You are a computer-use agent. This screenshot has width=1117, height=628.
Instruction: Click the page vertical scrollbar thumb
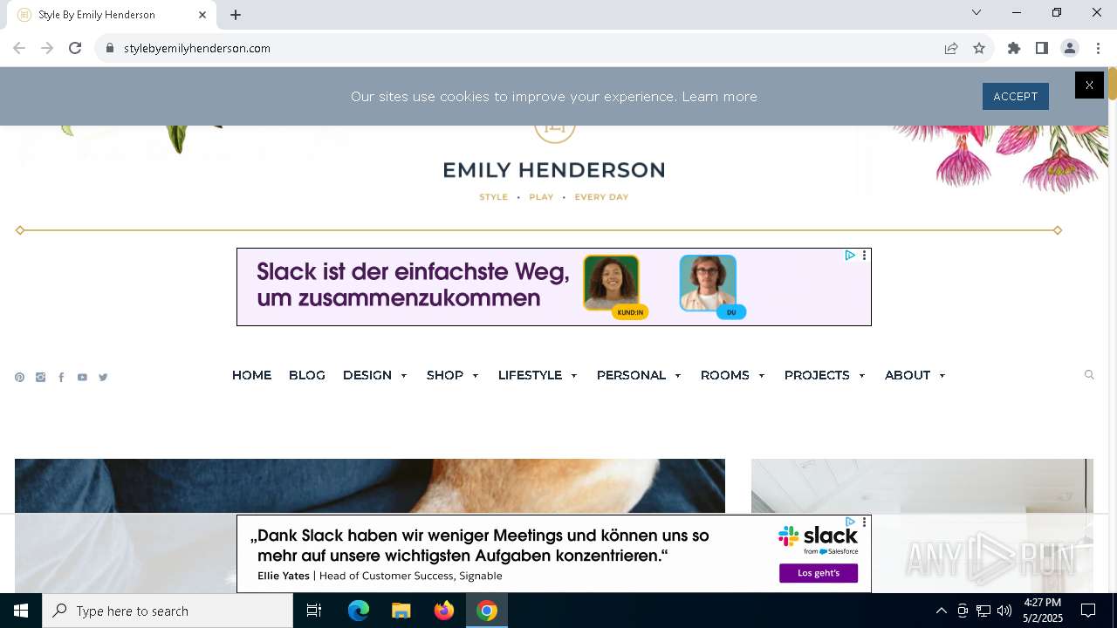1113,85
